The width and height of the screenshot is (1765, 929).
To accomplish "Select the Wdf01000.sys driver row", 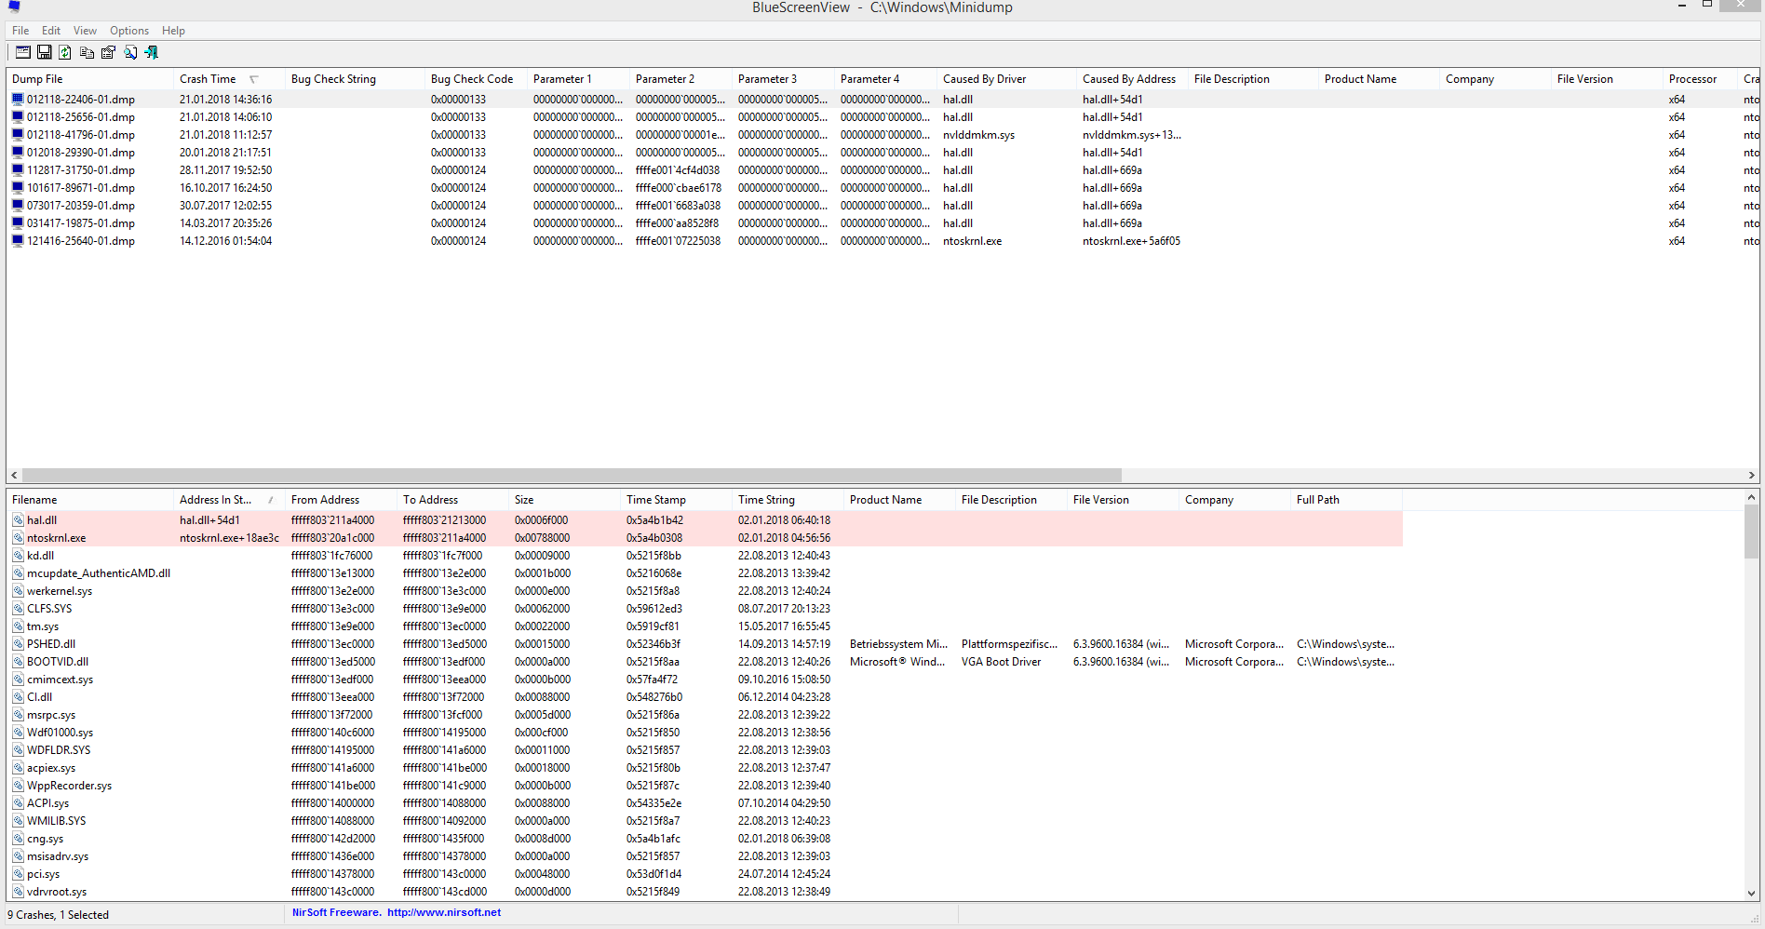I will [704, 733].
